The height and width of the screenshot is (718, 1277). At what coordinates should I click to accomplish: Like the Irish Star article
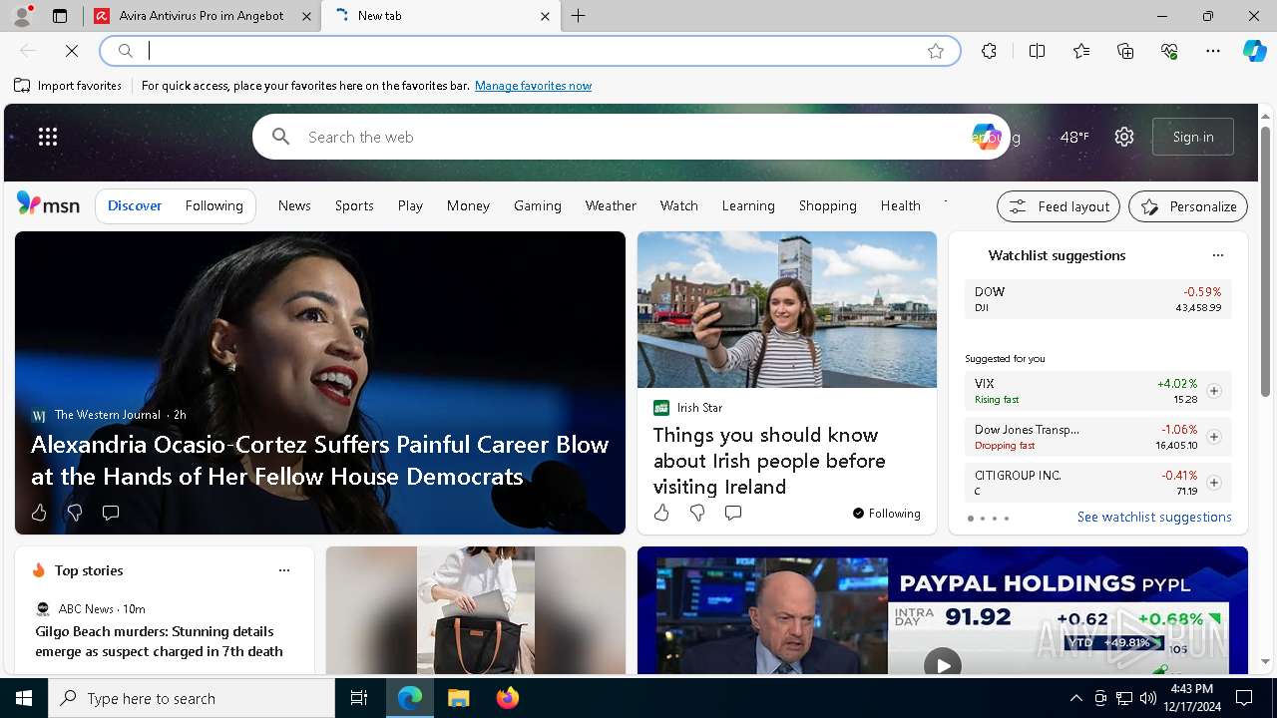tap(661, 513)
